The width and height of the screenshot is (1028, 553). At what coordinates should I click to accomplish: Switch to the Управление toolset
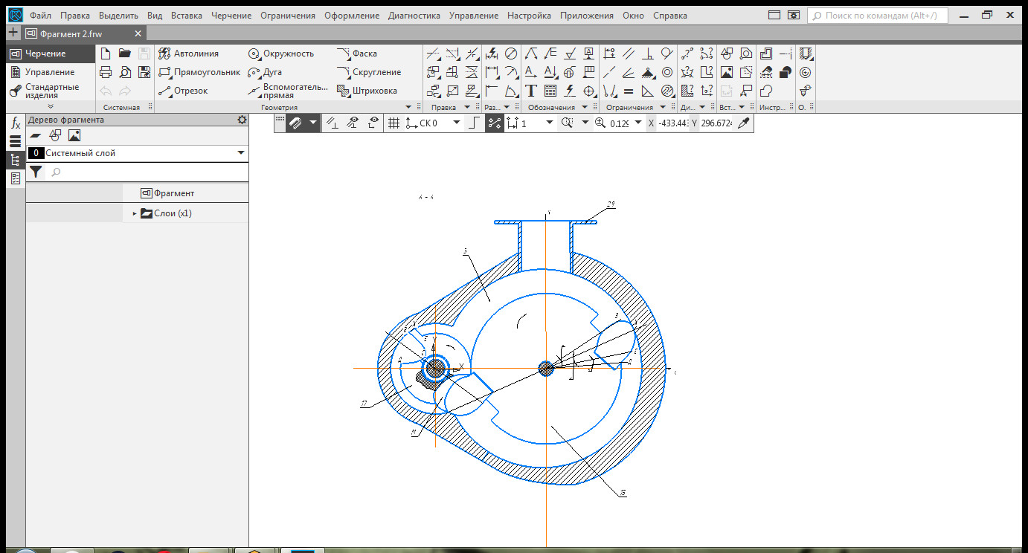(49, 72)
